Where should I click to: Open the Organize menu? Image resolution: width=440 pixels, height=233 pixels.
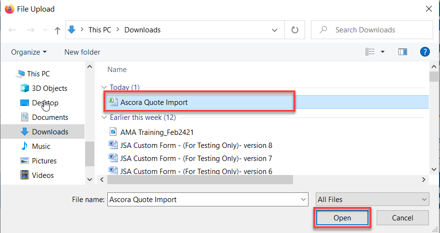click(29, 52)
